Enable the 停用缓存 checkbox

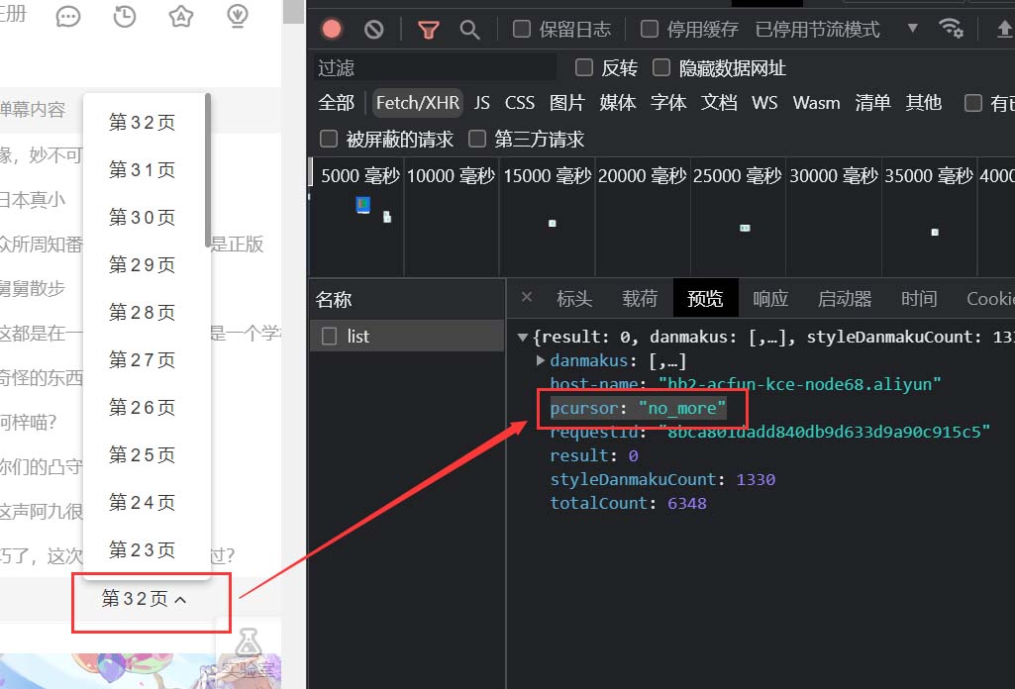[x=650, y=29]
